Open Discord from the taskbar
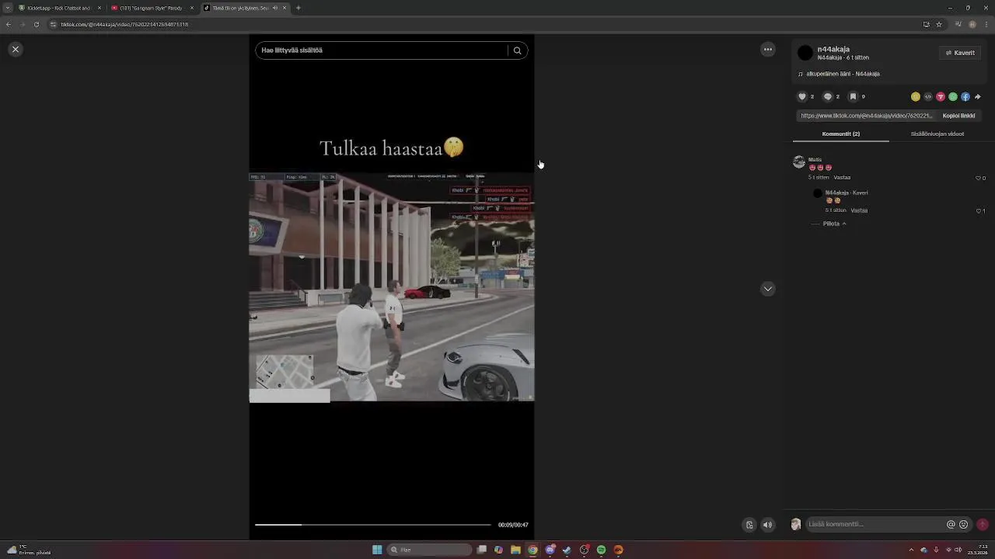The height and width of the screenshot is (559, 995). click(x=550, y=550)
